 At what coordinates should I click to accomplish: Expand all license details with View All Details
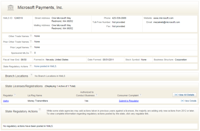(184, 95)
